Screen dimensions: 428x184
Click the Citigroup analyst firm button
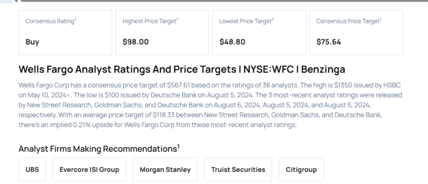tap(301, 169)
